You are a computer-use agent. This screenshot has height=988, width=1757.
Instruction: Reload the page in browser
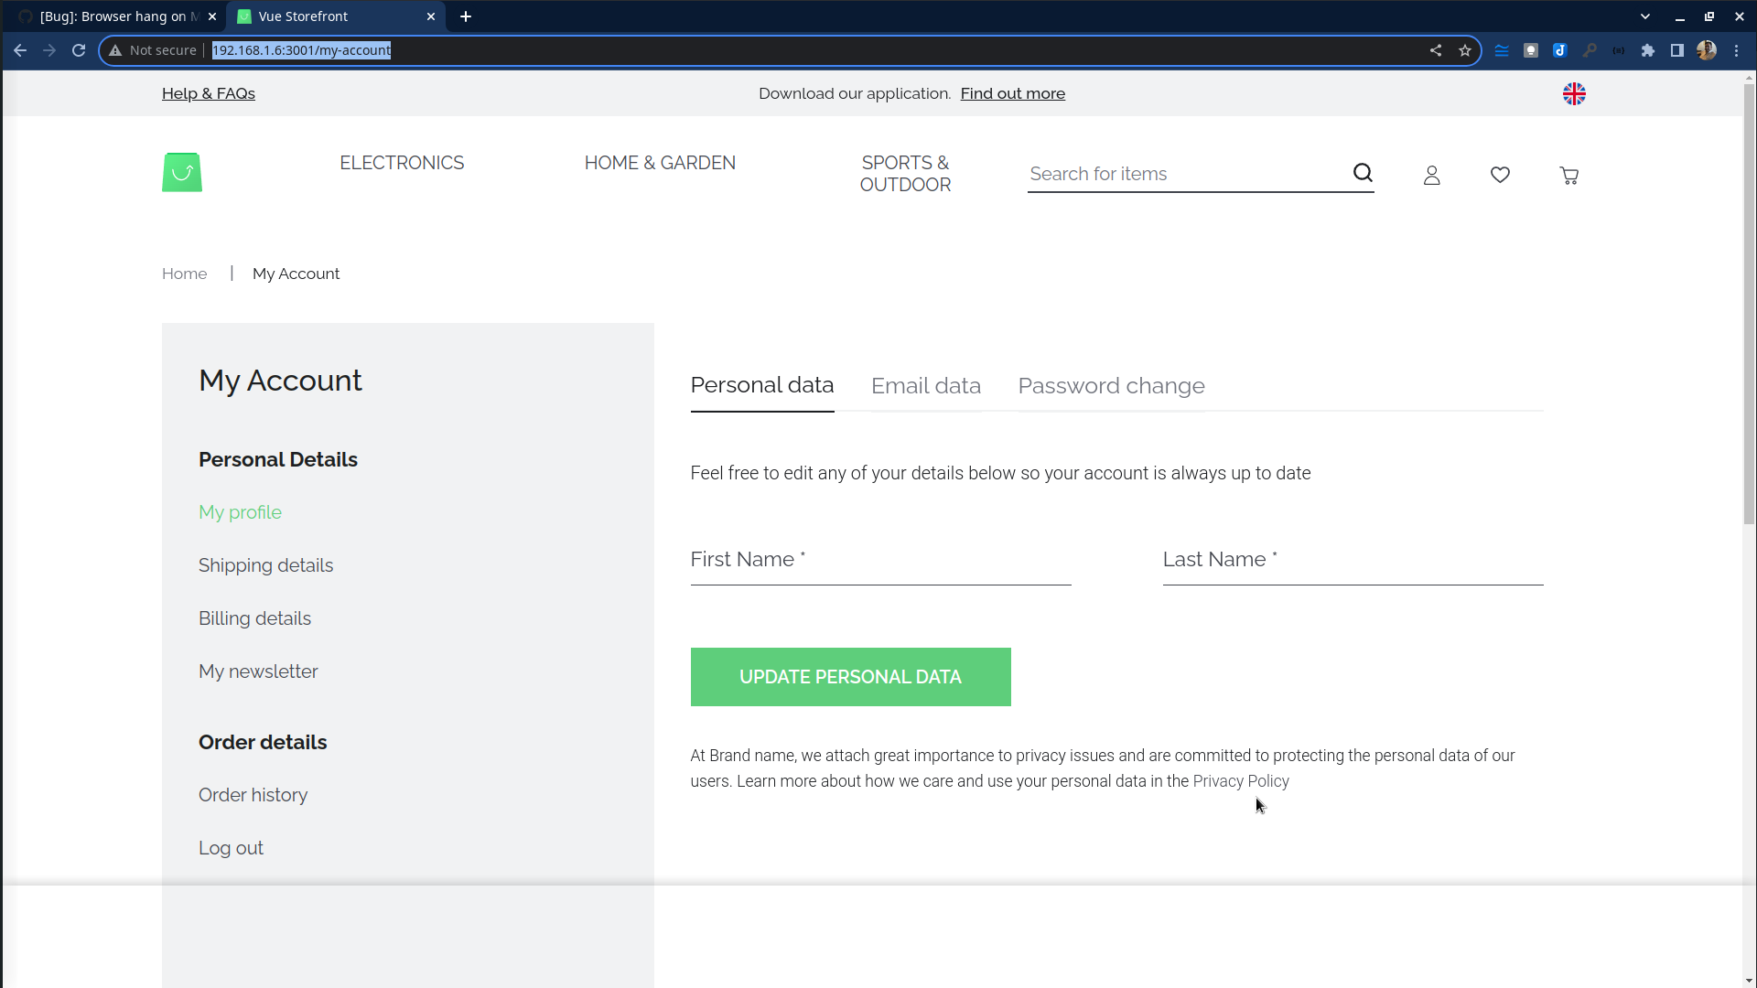pos(79,50)
